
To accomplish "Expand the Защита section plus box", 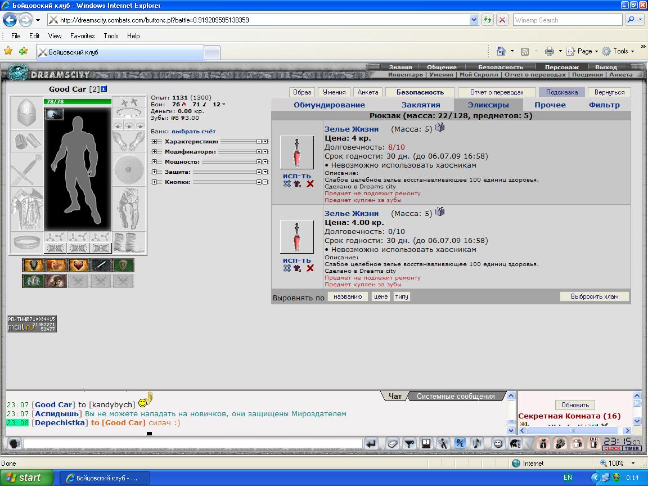I will 154,172.
